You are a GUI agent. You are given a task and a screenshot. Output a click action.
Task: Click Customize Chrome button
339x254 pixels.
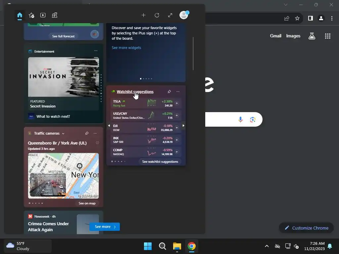tap(306, 228)
